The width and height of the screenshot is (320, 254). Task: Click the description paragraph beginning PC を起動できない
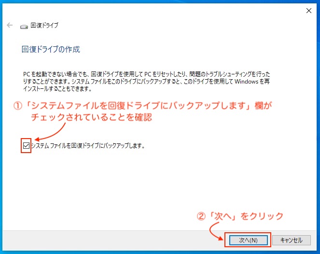pyautogui.click(x=146, y=81)
